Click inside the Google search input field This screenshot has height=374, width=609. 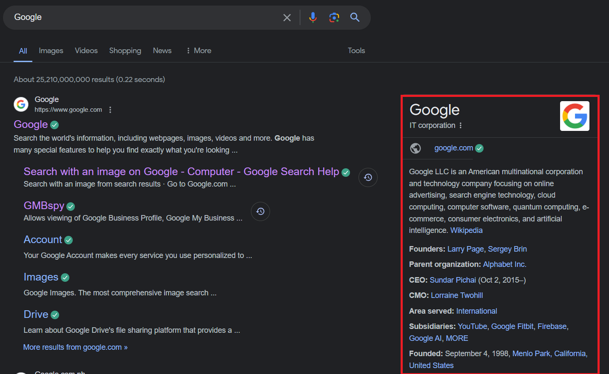pos(145,17)
